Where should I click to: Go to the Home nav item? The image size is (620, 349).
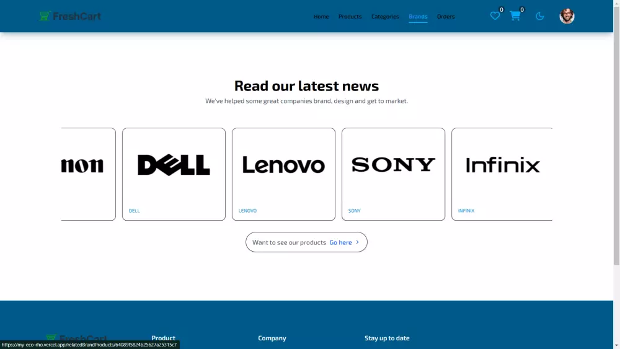tap(321, 17)
